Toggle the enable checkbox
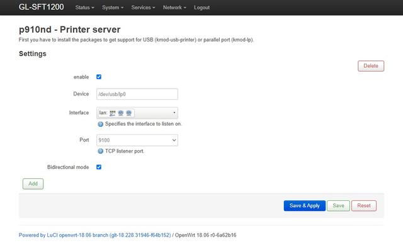Image resolution: width=403 pixels, height=248 pixels. pyautogui.click(x=99, y=77)
